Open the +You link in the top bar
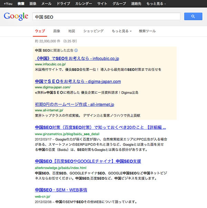Image resolution: width=207 pixels, height=208 pixels. [x=8, y=3]
